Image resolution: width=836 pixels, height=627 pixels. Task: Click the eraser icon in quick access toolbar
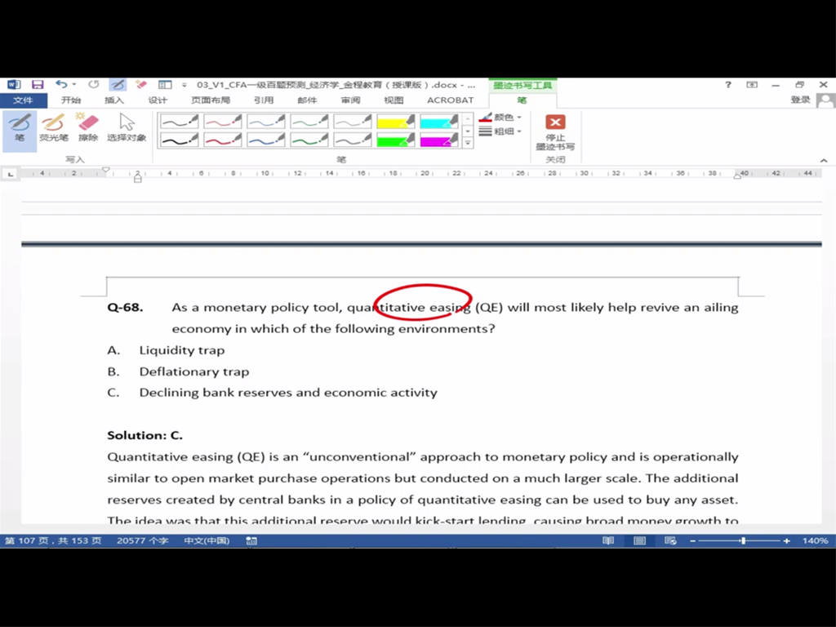140,84
